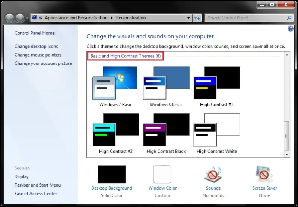Minimize the Personalization window
The width and height of the screenshot is (298, 207).
click(x=262, y=4)
